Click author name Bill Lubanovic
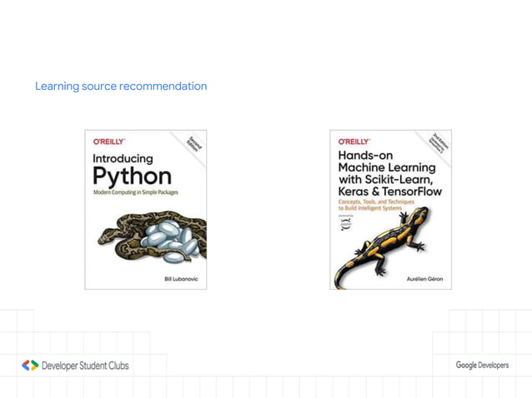532x398 pixels. point(181,279)
